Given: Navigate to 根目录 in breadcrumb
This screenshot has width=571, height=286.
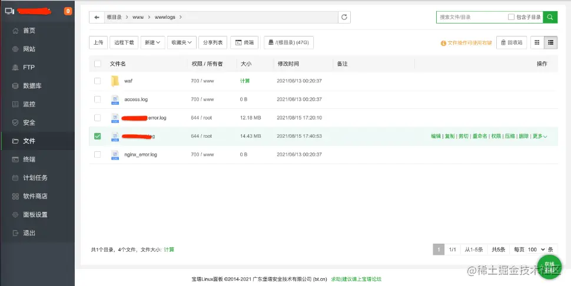Looking at the screenshot, I should point(114,17).
